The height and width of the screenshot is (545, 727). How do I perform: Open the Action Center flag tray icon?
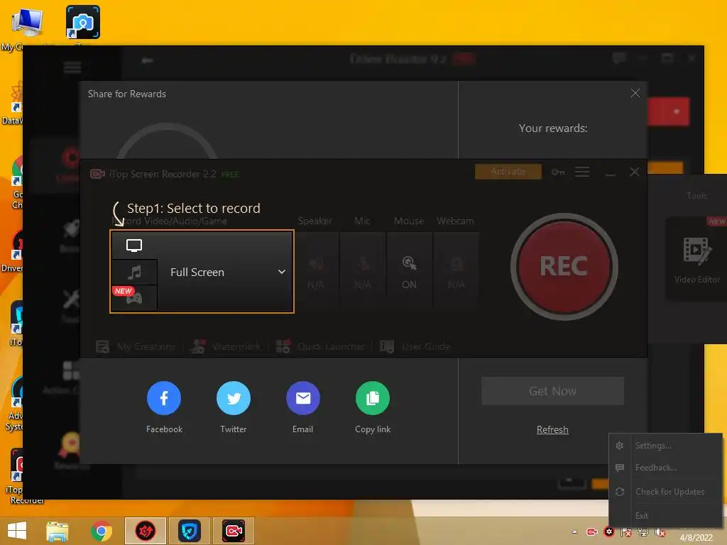pos(626,532)
